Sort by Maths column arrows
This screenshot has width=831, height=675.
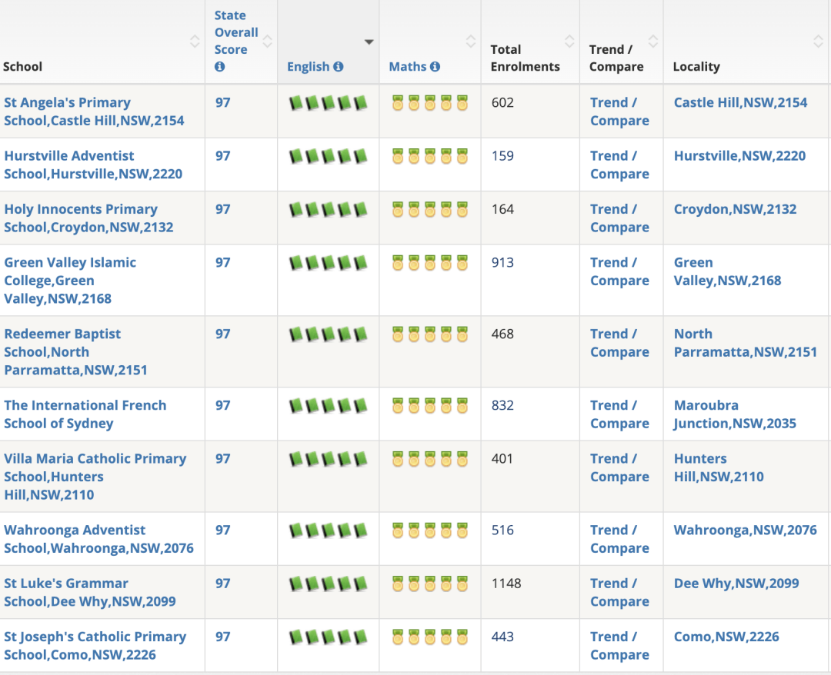coord(471,42)
